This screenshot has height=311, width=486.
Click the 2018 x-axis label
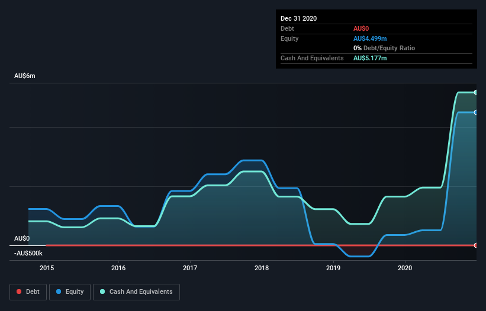click(x=262, y=268)
